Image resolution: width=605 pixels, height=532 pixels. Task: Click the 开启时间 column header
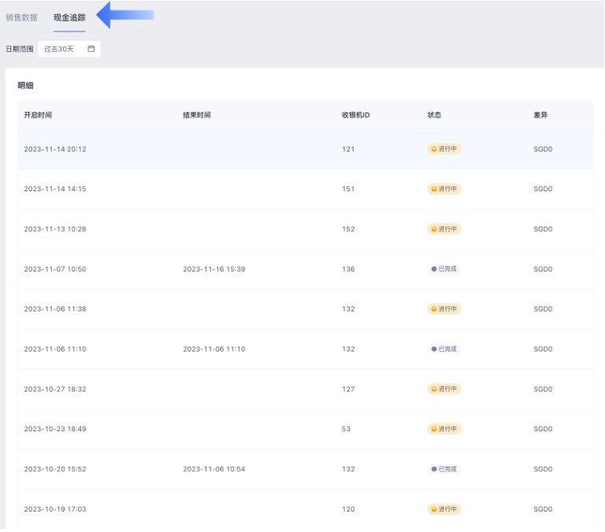pos(38,115)
